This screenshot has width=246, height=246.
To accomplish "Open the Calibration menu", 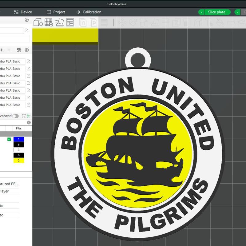I will (89, 12).
